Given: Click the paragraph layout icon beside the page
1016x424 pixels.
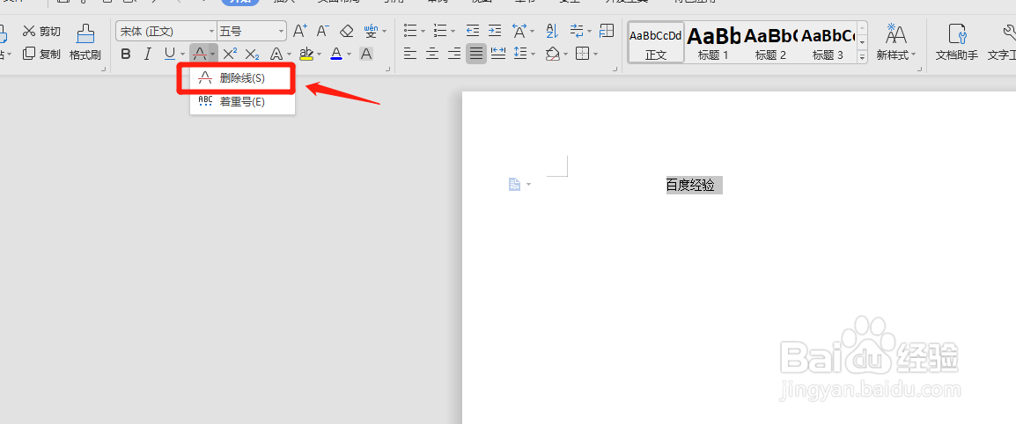Looking at the screenshot, I should pyautogui.click(x=514, y=185).
